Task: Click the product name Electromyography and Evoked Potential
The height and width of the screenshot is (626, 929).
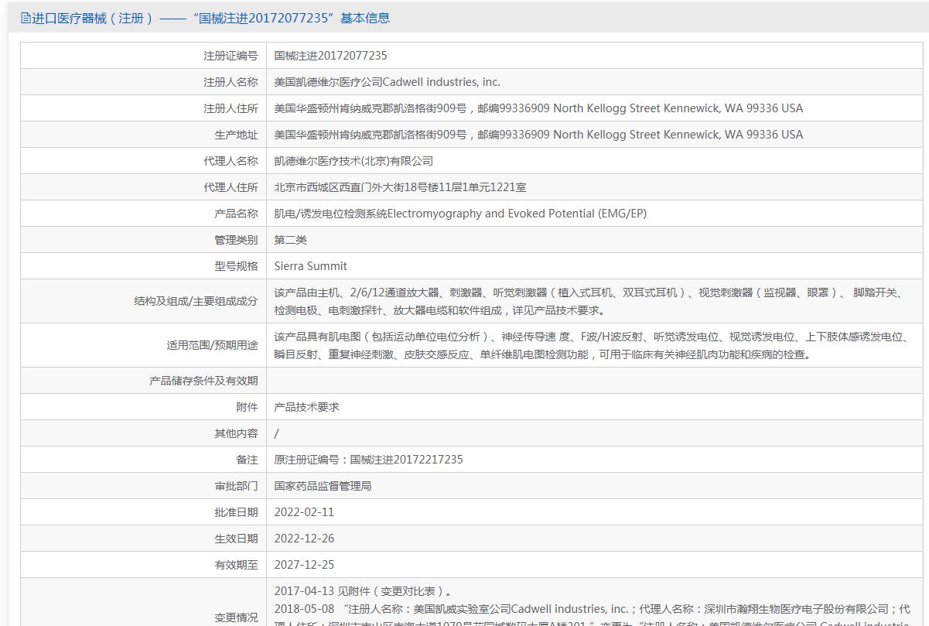Action: point(460,214)
